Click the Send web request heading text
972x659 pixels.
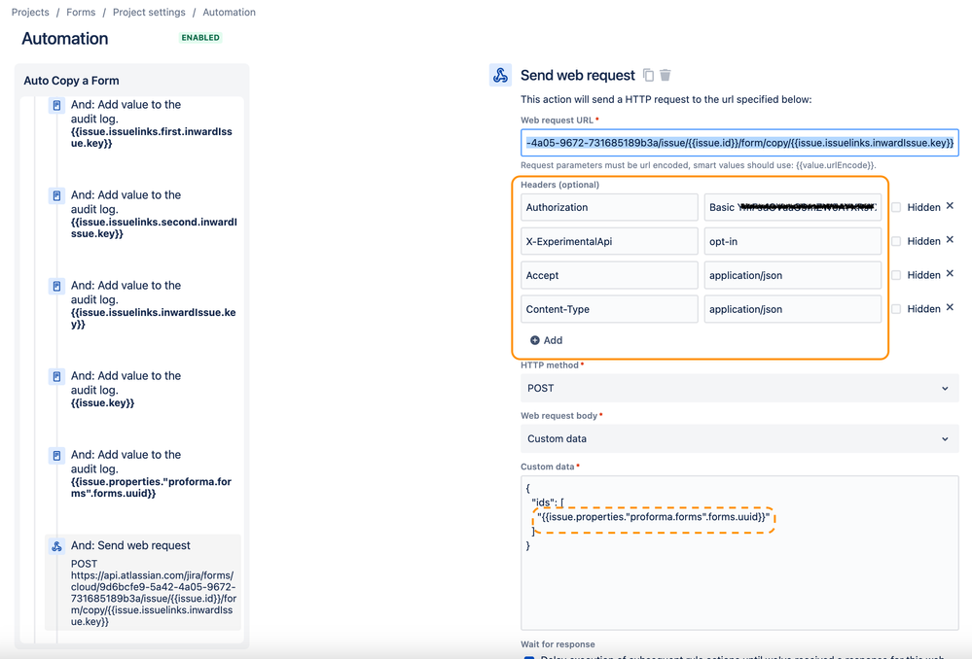(577, 76)
